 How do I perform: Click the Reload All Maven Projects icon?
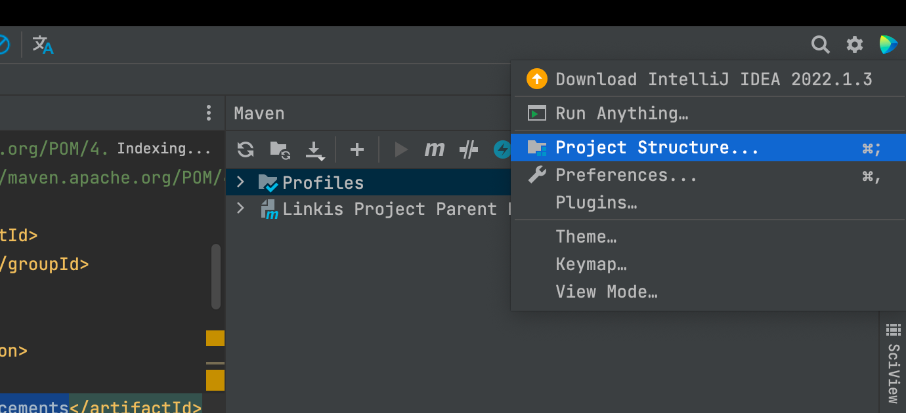(x=246, y=149)
